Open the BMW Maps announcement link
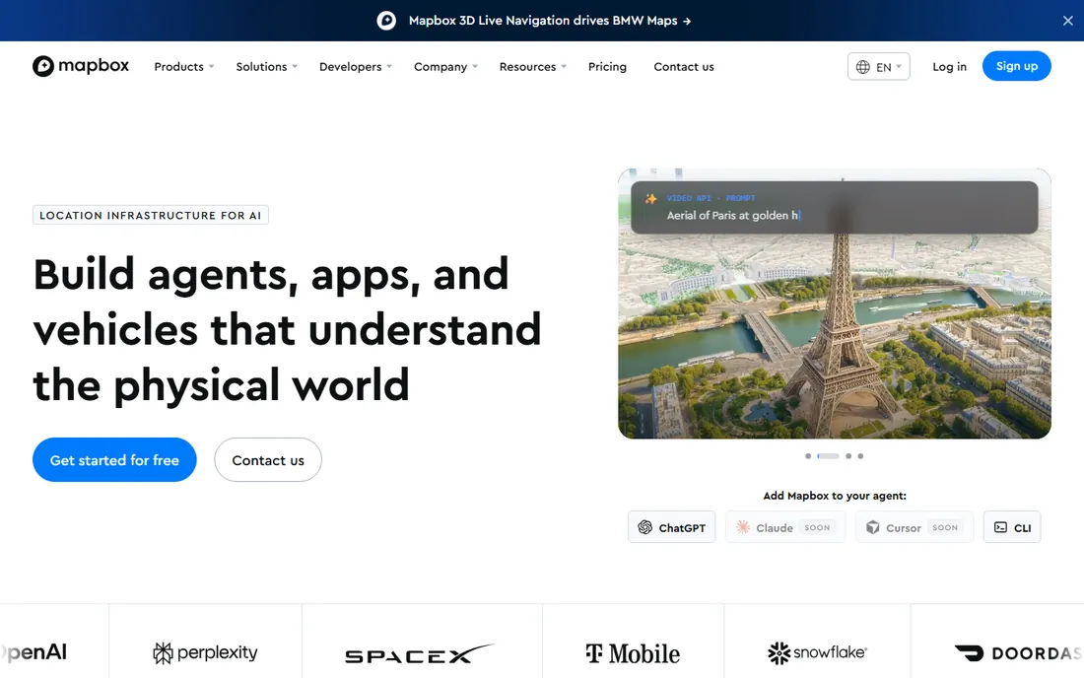The height and width of the screenshot is (678, 1084). (x=550, y=21)
